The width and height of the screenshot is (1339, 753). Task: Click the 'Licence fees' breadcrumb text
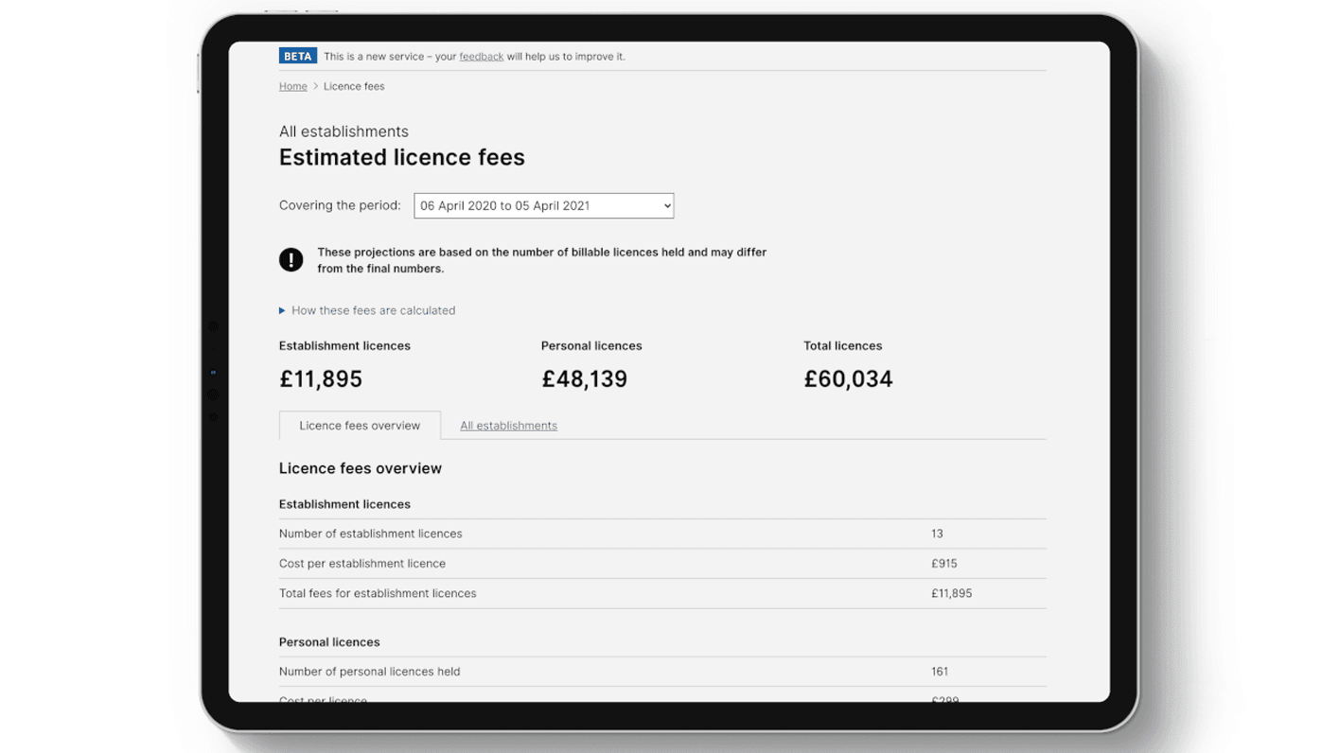pos(354,86)
